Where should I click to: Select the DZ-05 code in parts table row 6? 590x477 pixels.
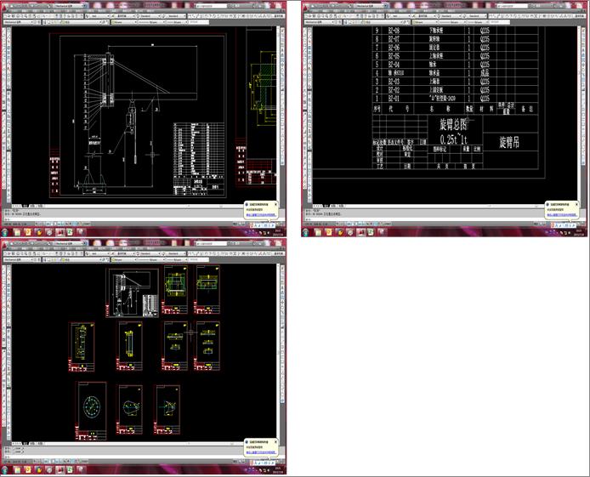pyautogui.click(x=394, y=56)
